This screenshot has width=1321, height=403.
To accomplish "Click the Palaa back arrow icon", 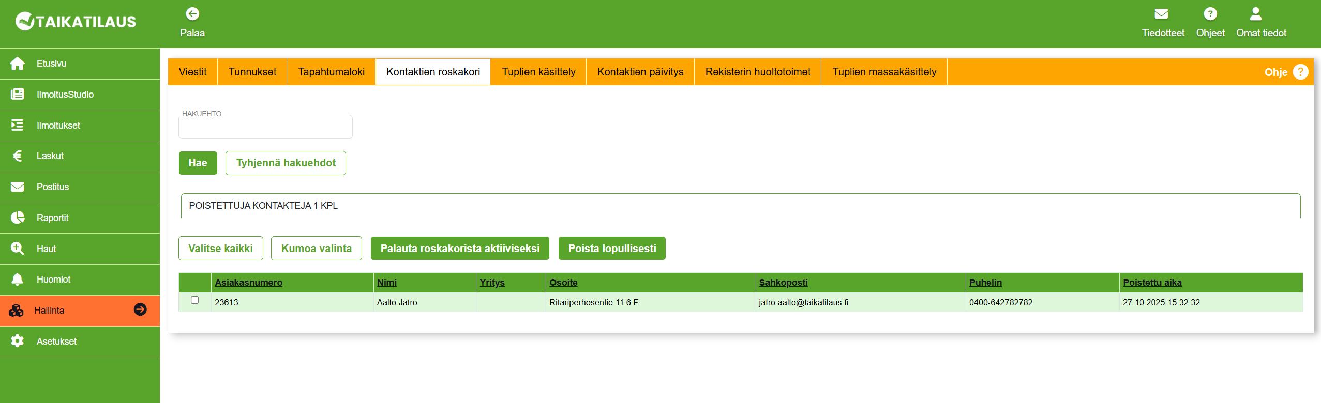I will click(x=192, y=14).
